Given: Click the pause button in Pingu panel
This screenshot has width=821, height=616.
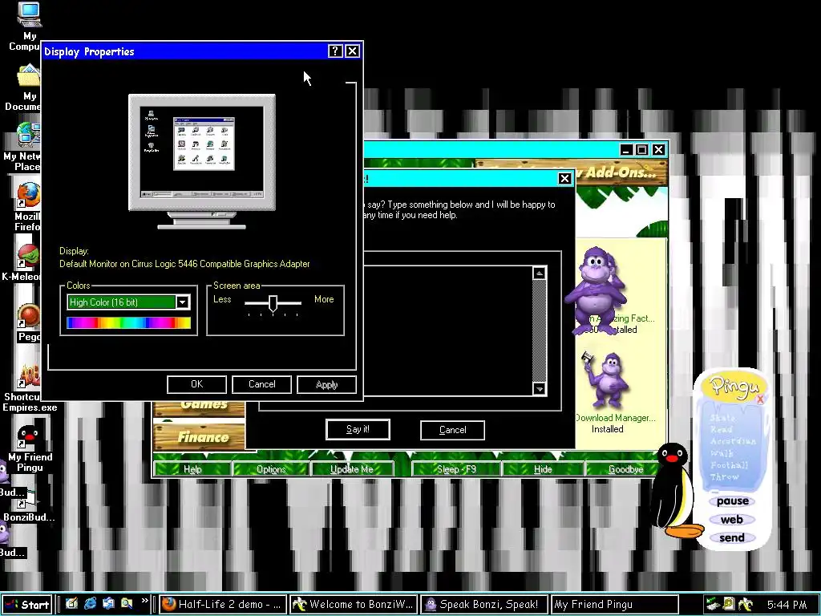Looking at the screenshot, I should coord(732,501).
